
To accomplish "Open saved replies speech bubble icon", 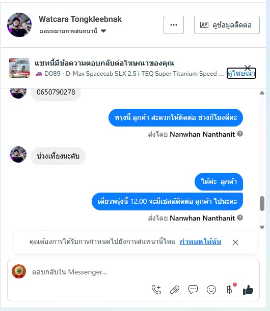I will coord(193,290).
